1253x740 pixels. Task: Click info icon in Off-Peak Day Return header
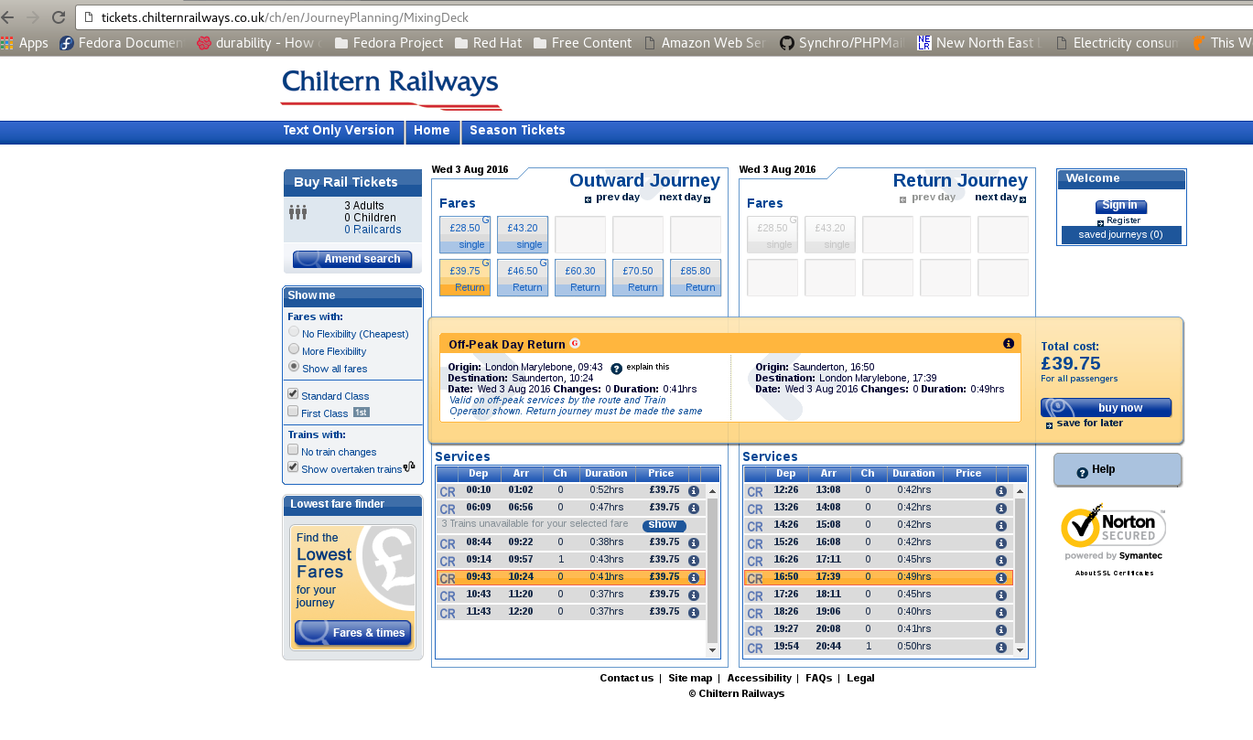click(1008, 344)
